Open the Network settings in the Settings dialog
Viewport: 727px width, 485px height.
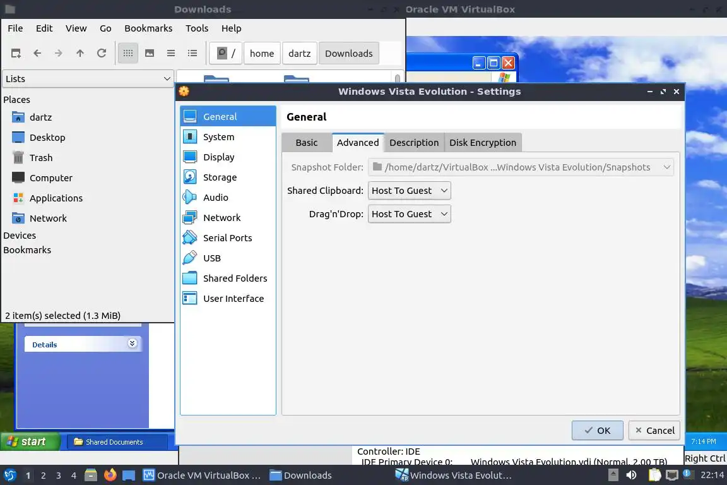228,218
